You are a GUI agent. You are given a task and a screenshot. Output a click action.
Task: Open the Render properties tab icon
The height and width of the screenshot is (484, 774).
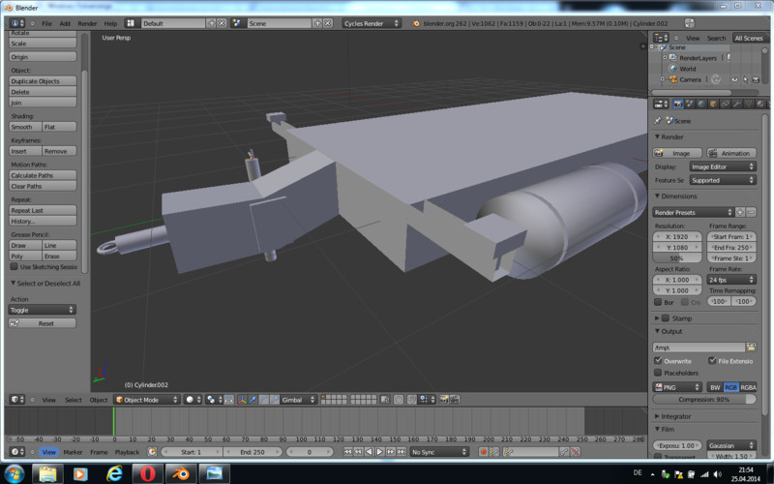point(678,105)
